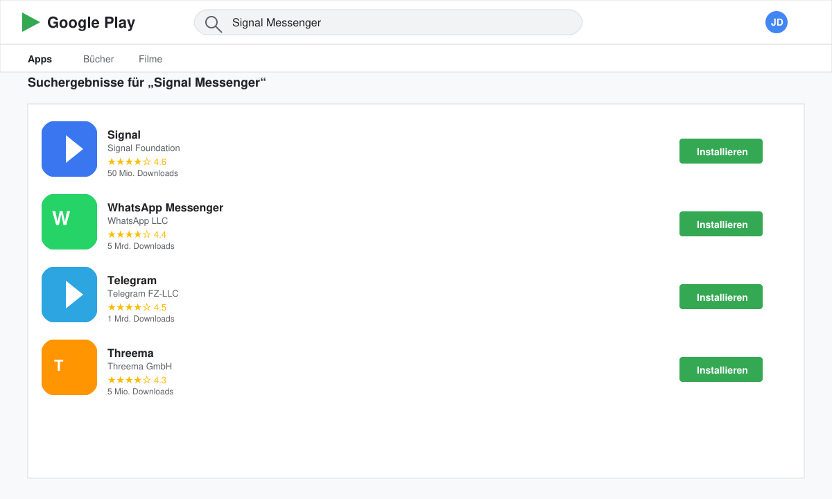Install the Signal app
The height and width of the screenshot is (499, 832).
pos(721,151)
